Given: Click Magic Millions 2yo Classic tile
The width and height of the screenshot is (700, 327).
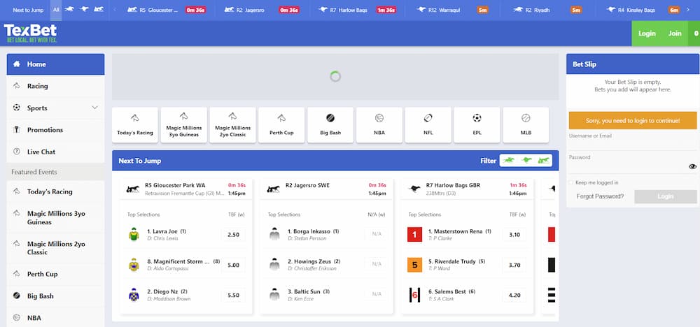Looking at the screenshot, I should tap(232, 125).
